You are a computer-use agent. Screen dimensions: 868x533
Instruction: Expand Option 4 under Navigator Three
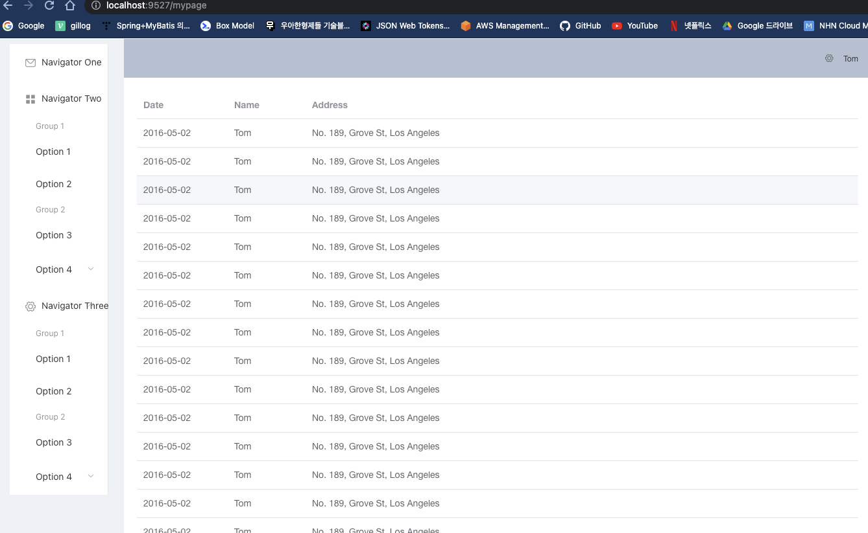point(59,477)
